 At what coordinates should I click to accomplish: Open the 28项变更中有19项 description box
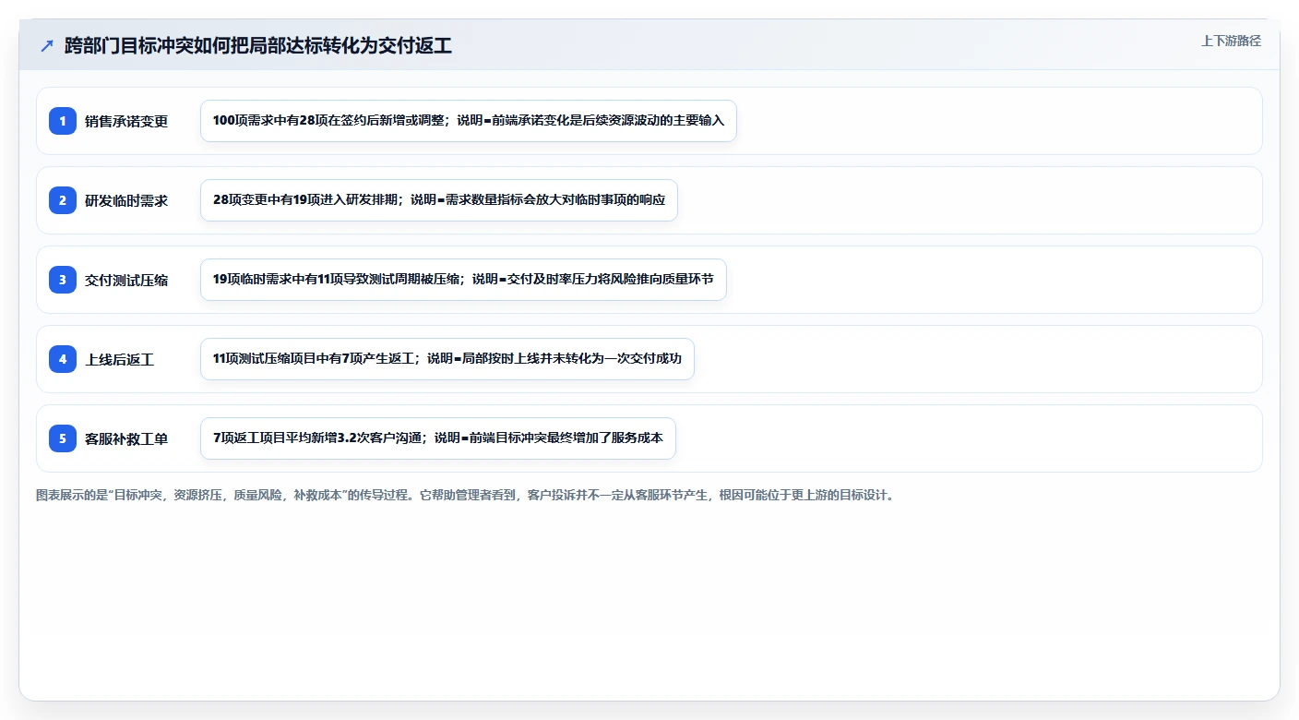pyautogui.click(x=439, y=200)
